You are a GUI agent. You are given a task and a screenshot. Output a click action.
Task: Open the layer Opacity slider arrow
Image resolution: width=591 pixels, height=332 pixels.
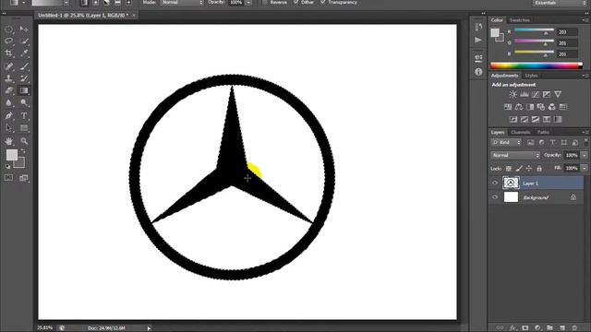(585, 155)
